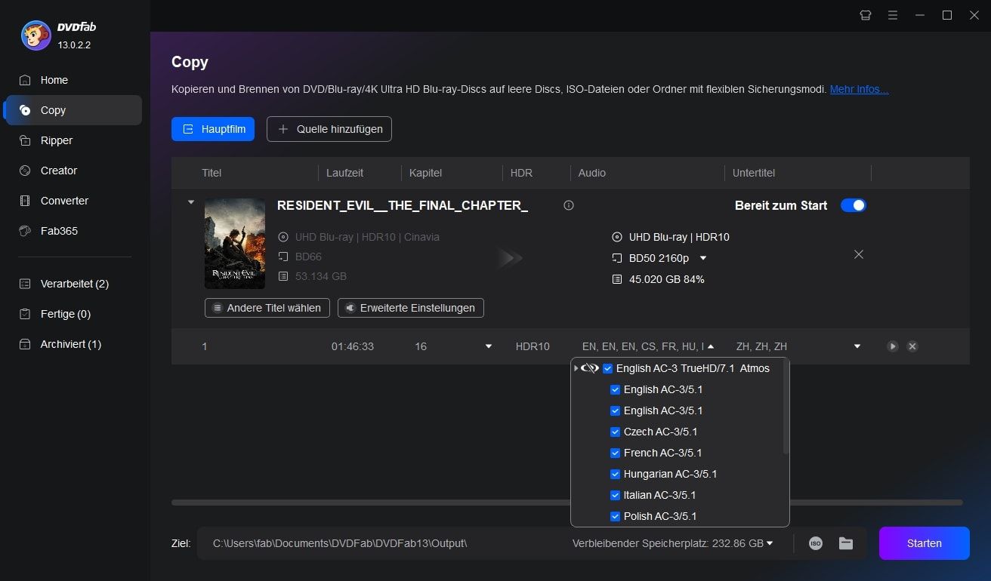Click the 45.020 GB 84% output size
Viewport: 991px width, 581px height.
tap(667, 279)
